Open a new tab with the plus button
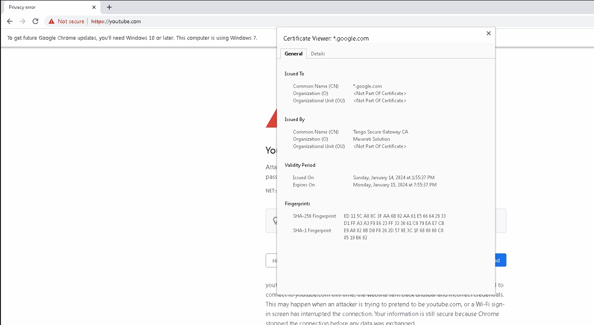 point(109,7)
